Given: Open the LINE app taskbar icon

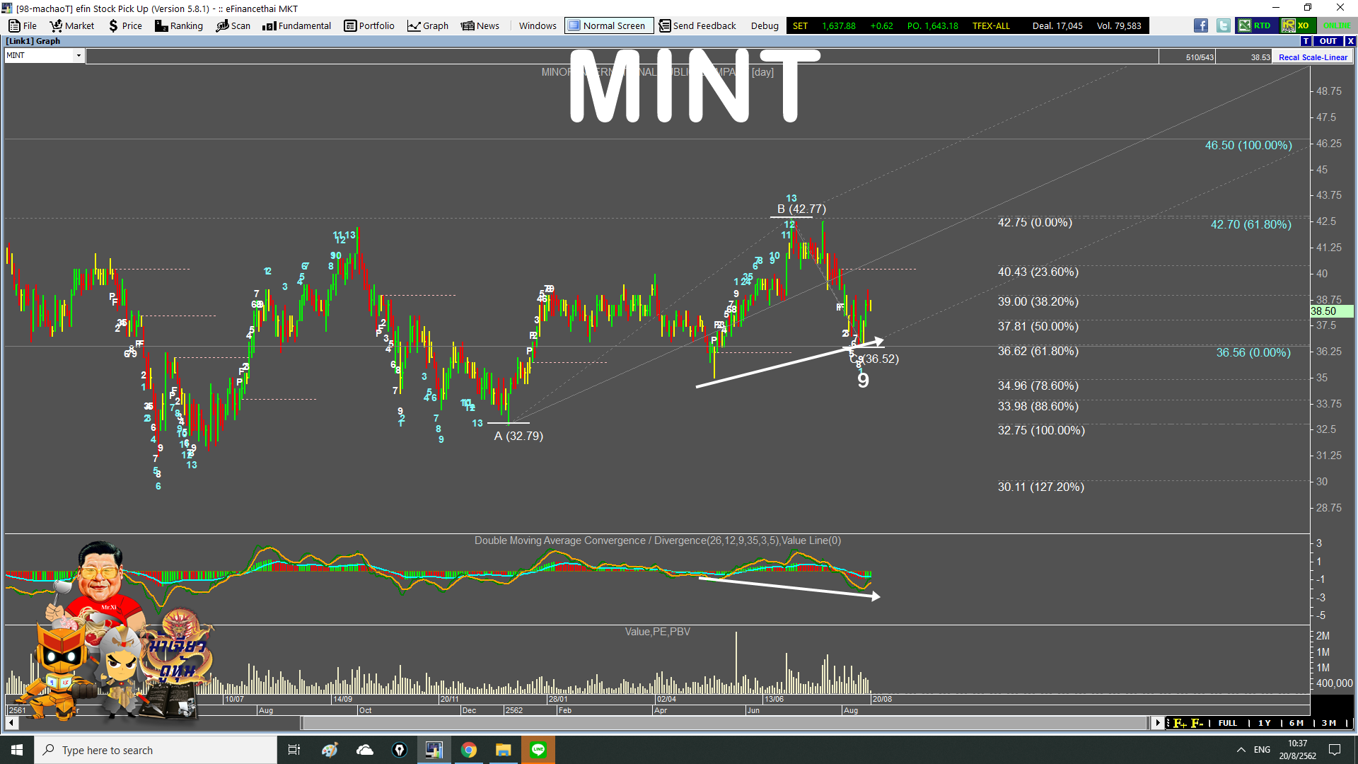Looking at the screenshot, I should 538,750.
